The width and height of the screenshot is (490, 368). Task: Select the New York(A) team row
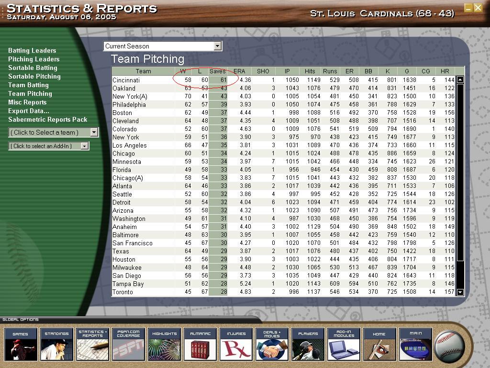(283, 96)
